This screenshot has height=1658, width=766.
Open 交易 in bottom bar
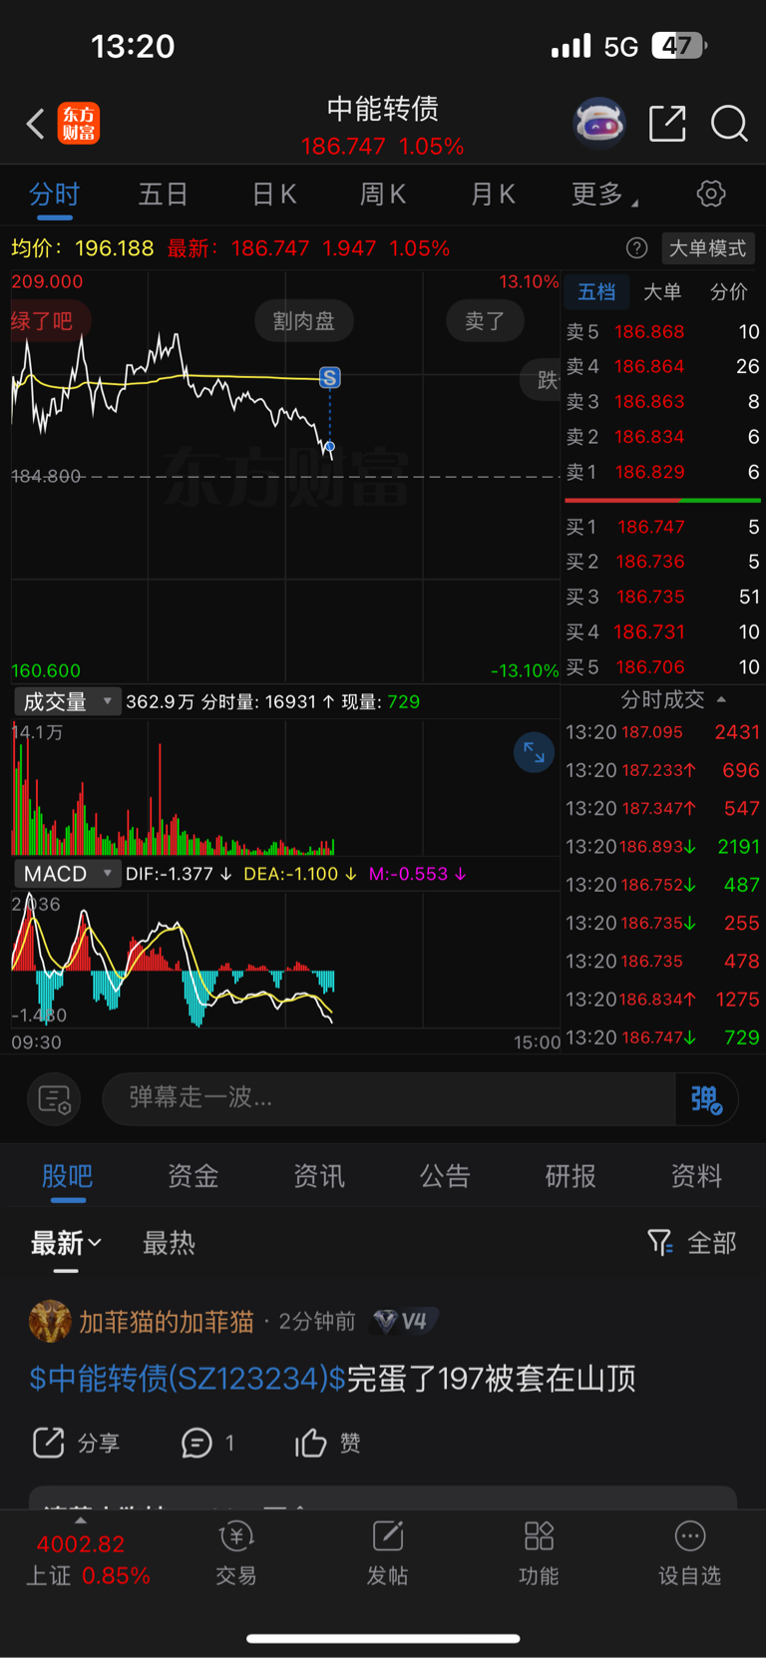236,1554
